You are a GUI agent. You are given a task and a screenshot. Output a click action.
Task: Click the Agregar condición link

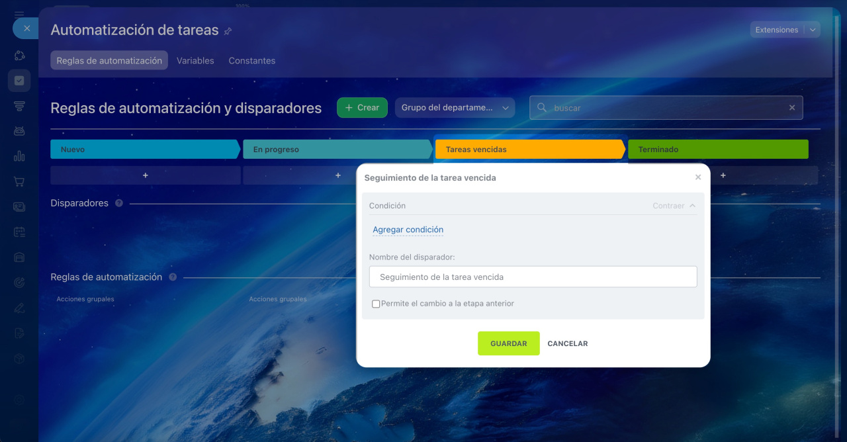408,230
